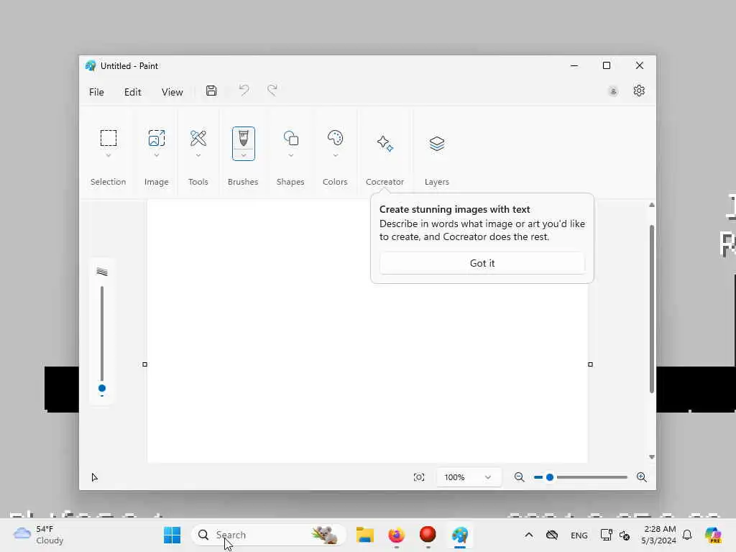736x552 pixels.
Task: Expand the Image options chevron
Action: [156, 155]
